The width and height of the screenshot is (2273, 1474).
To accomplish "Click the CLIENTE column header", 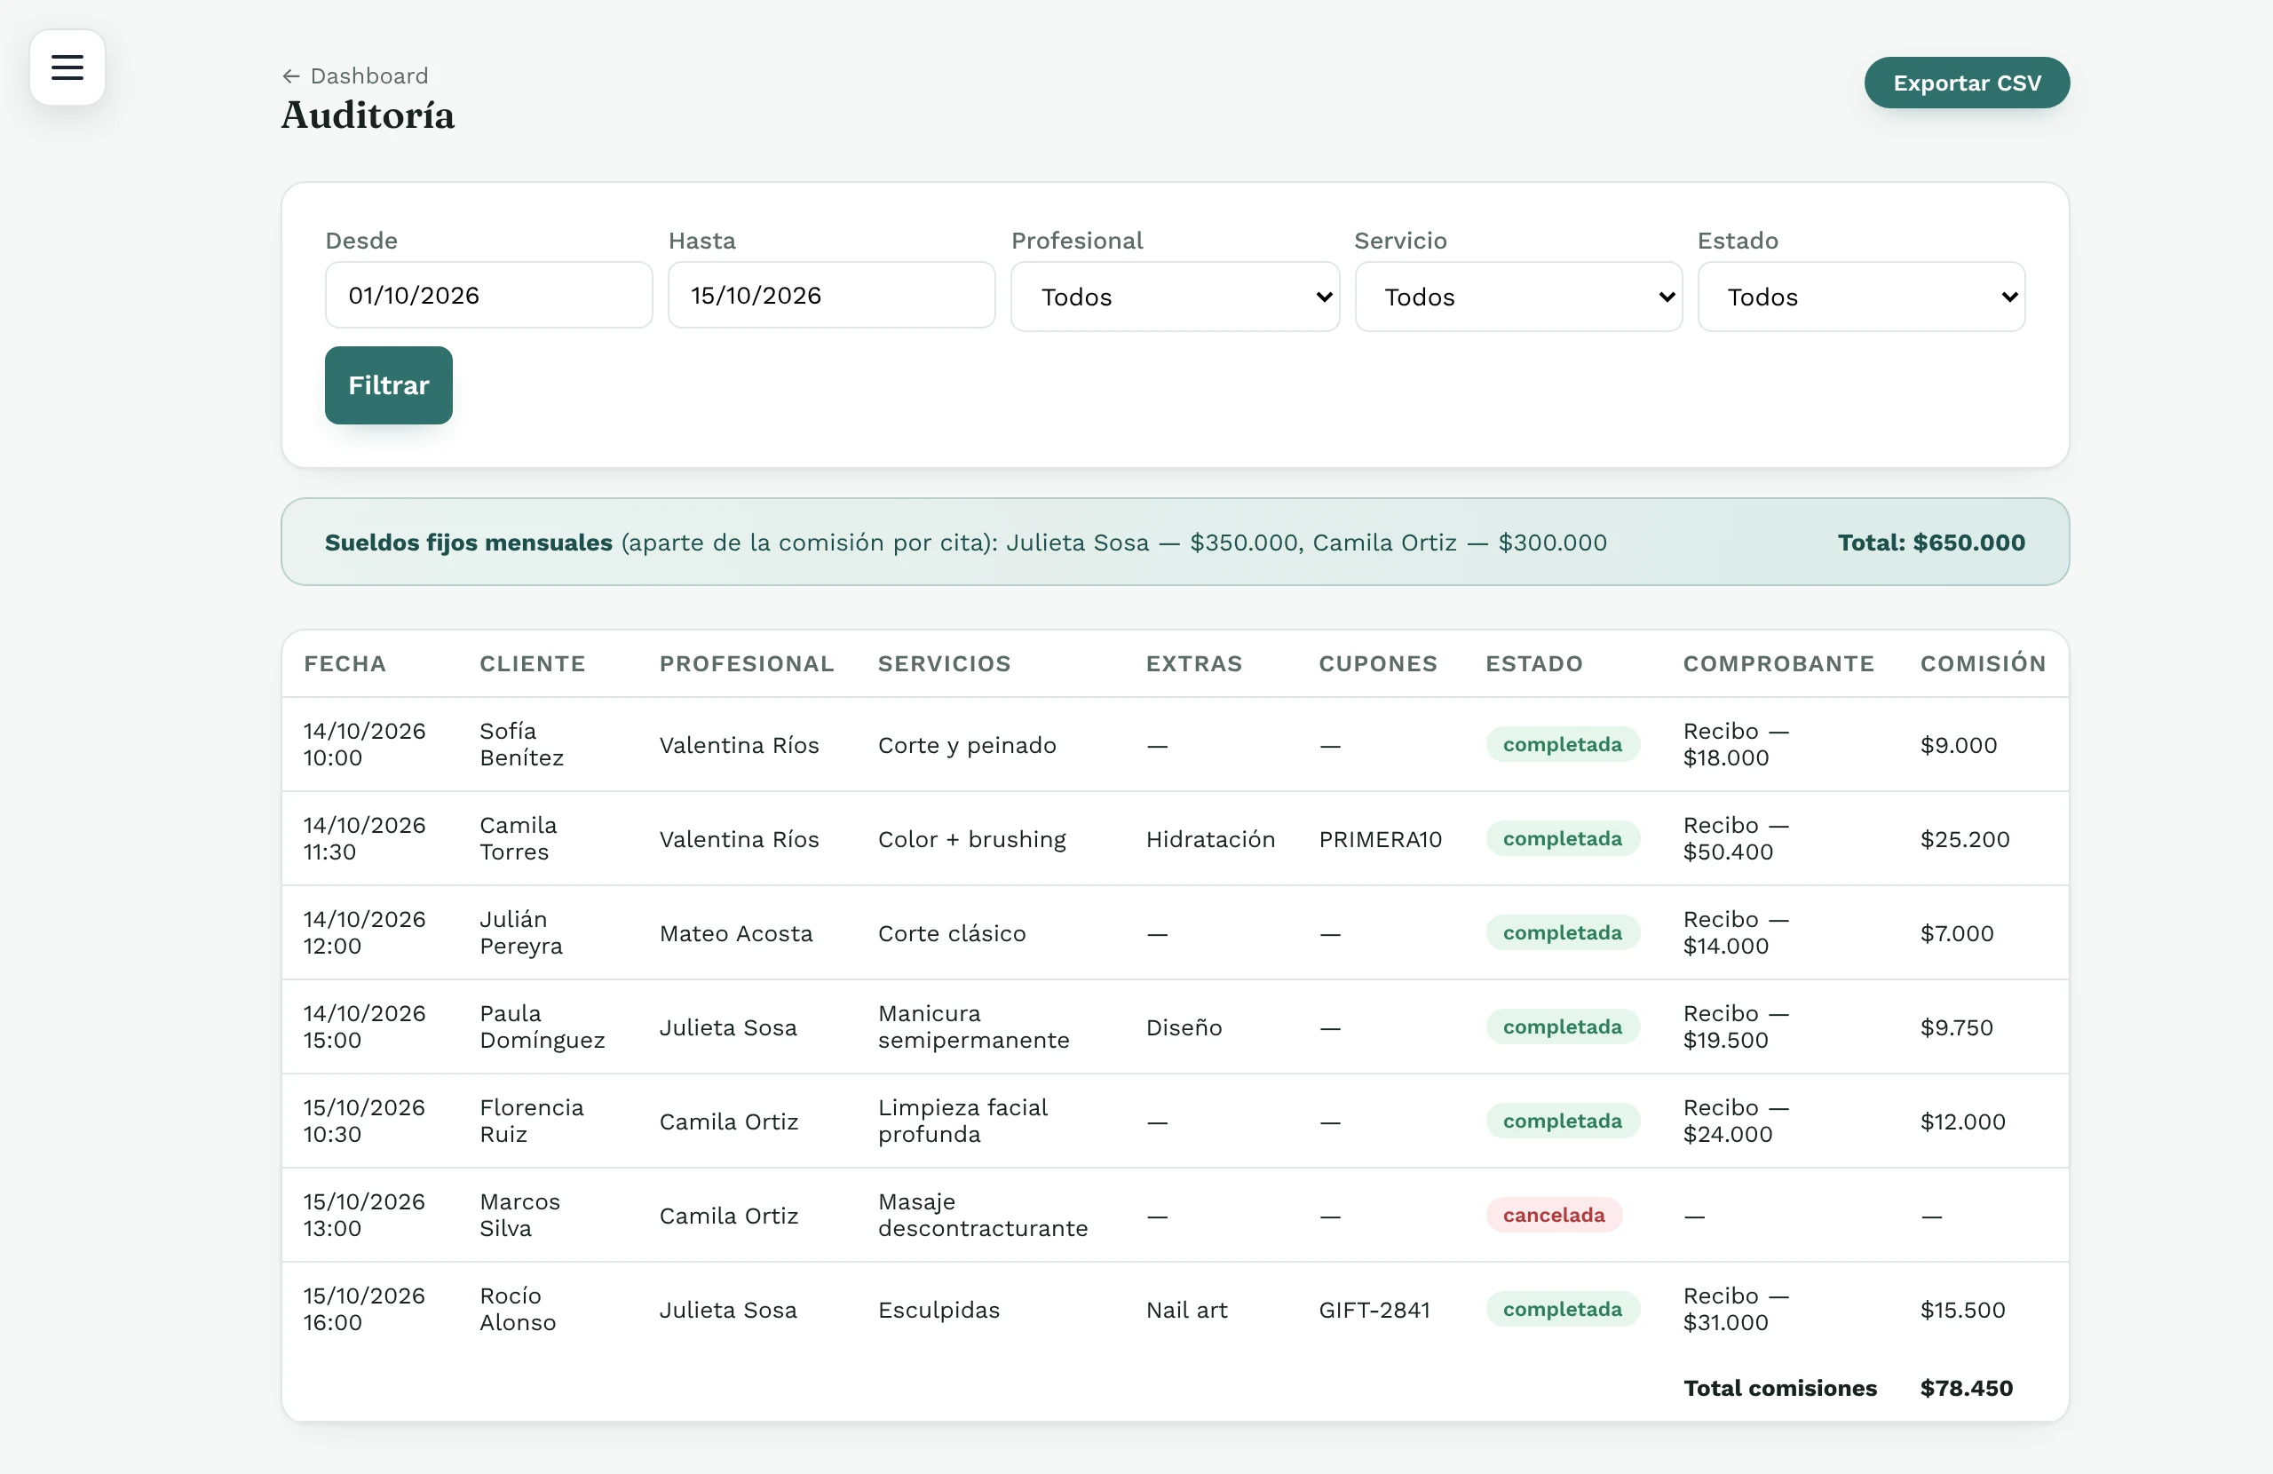I will point(532,664).
